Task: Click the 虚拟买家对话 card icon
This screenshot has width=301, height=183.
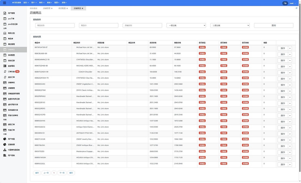Action: [5, 104]
